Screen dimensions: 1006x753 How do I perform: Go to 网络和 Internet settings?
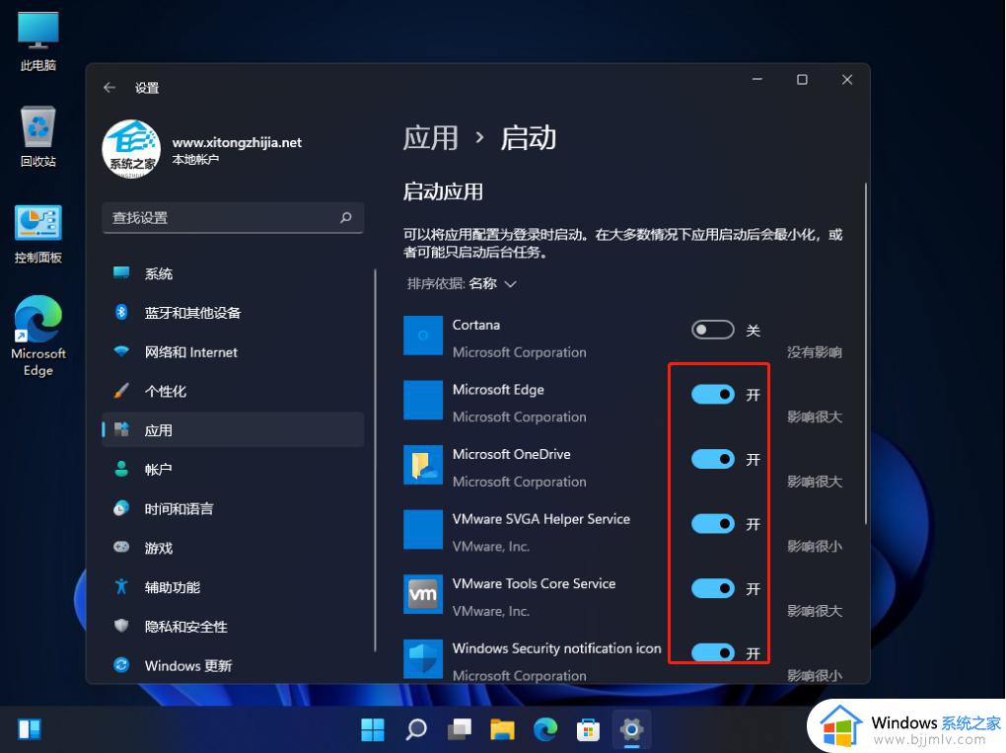click(233, 351)
